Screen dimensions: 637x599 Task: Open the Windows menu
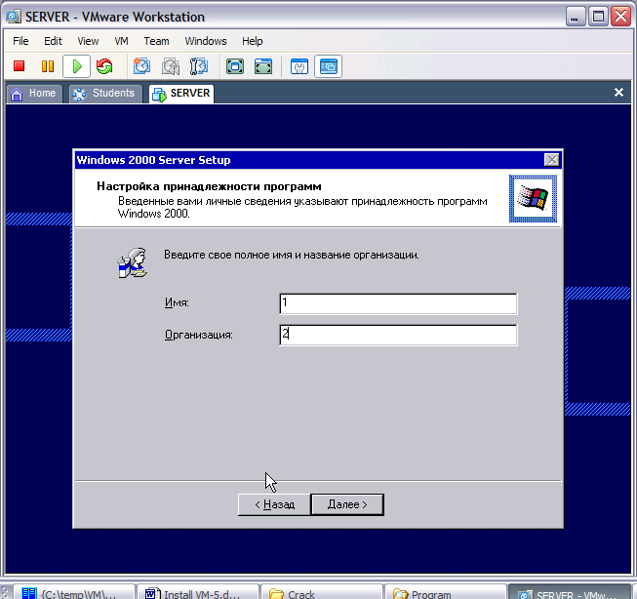click(x=206, y=41)
